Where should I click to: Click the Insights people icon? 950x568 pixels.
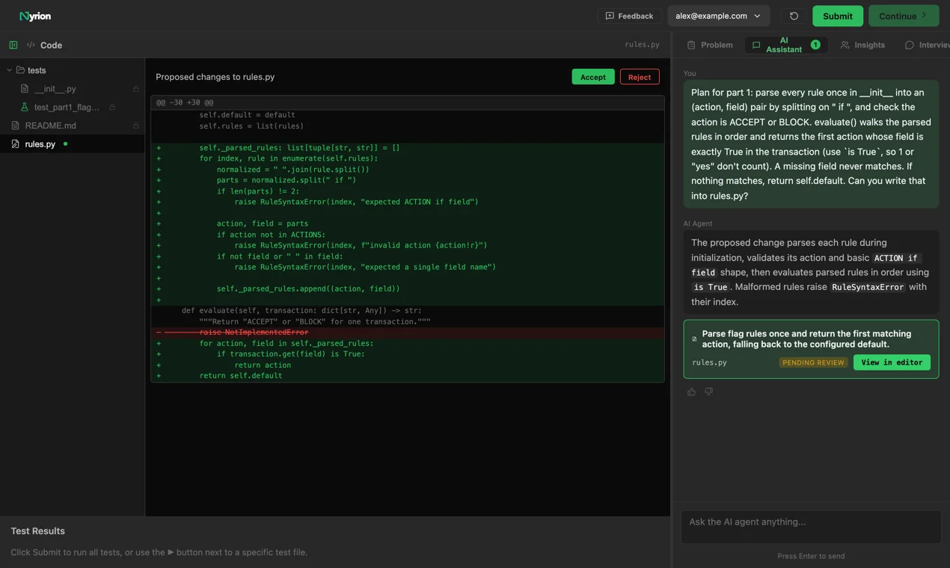pos(845,45)
